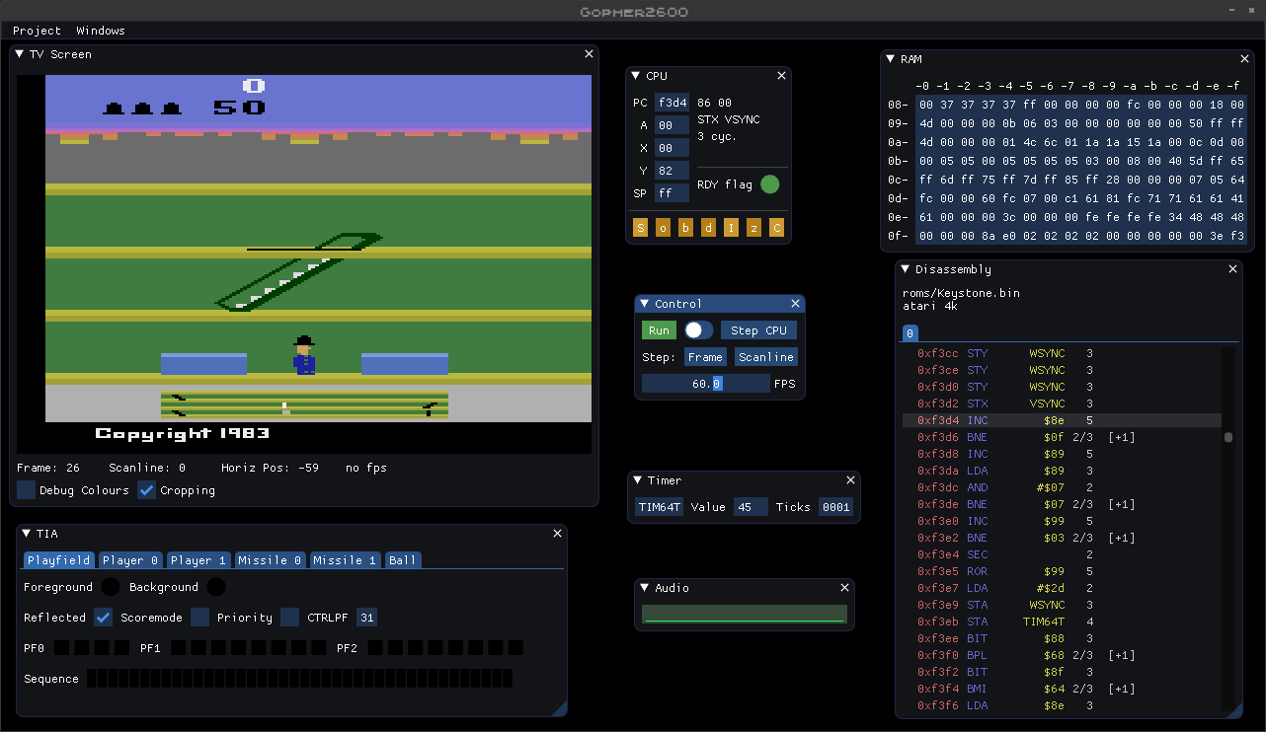This screenshot has height=732, width=1266.
Task: Collapse the Timer window
Action: pos(637,480)
